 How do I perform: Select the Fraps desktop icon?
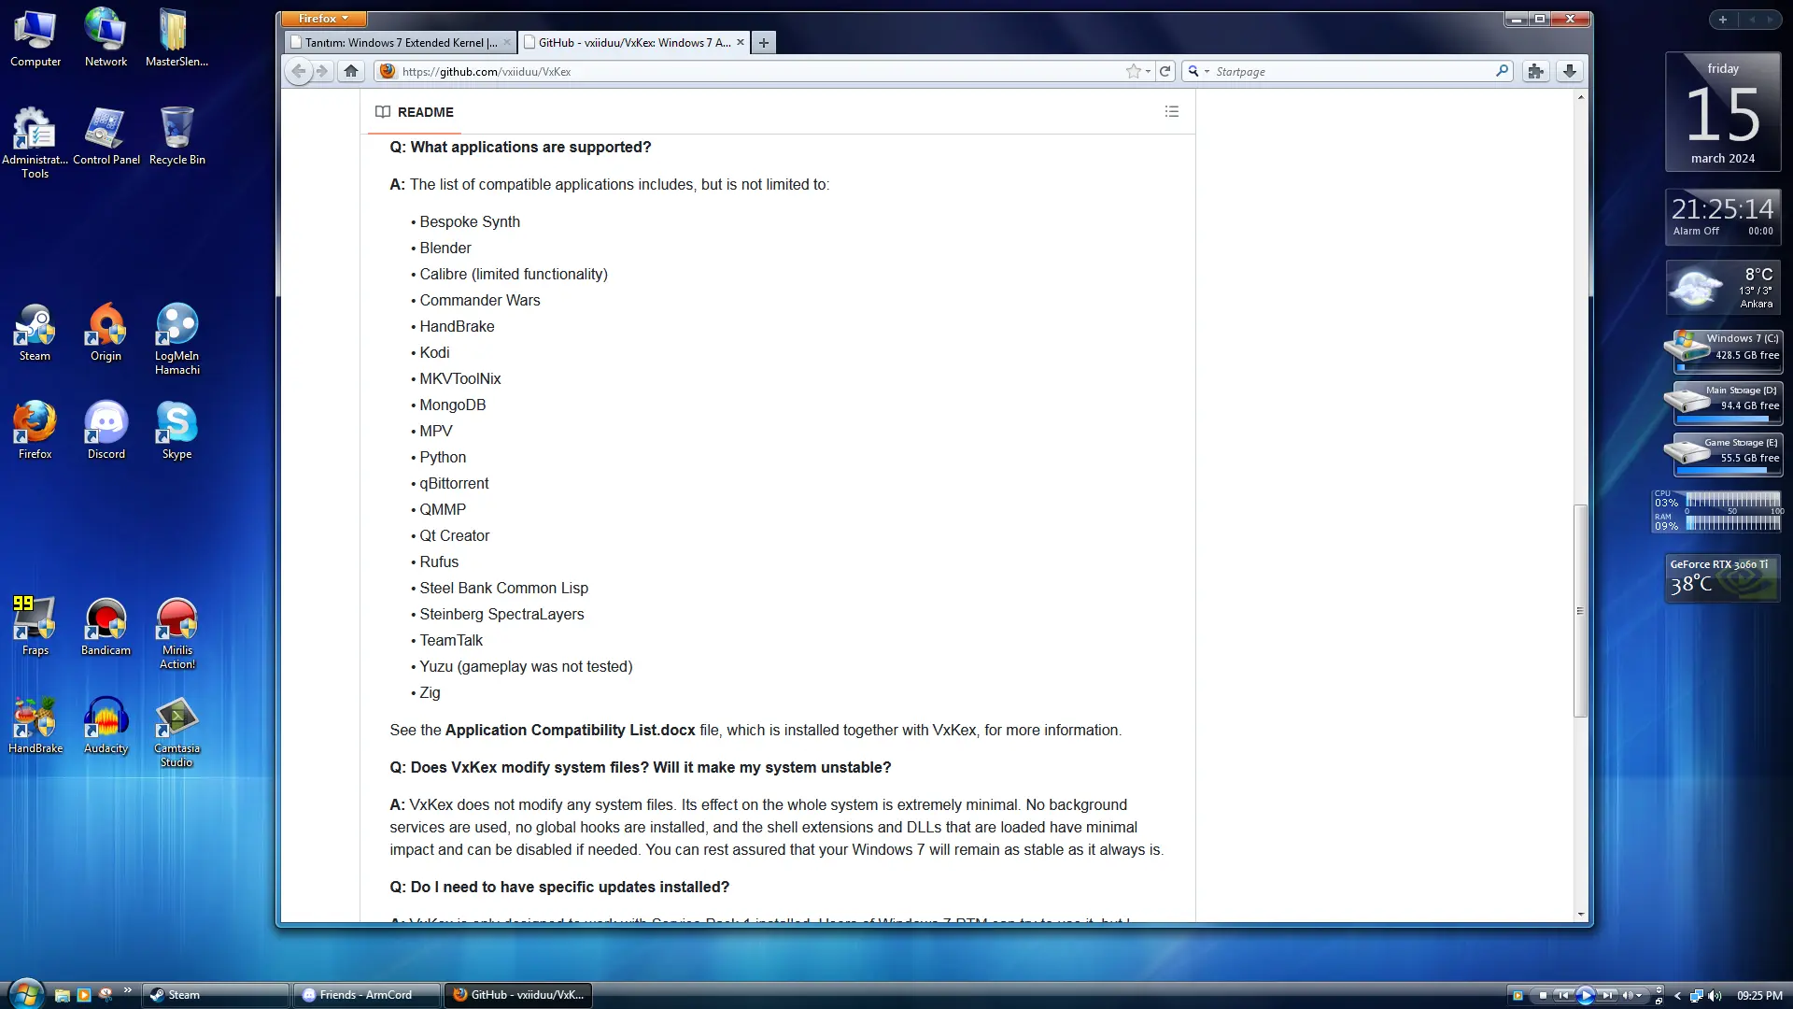click(35, 626)
